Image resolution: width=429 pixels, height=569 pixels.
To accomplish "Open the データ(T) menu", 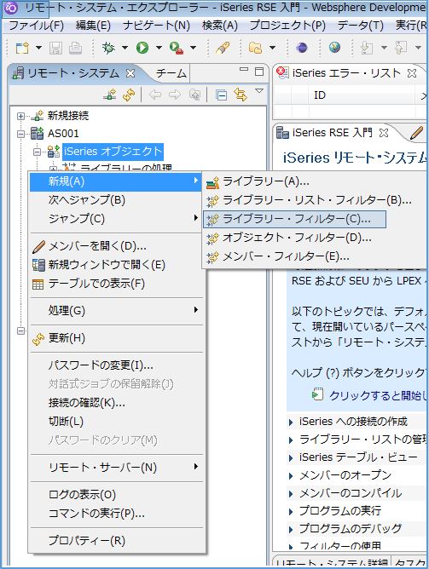I will click(x=361, y=26).
